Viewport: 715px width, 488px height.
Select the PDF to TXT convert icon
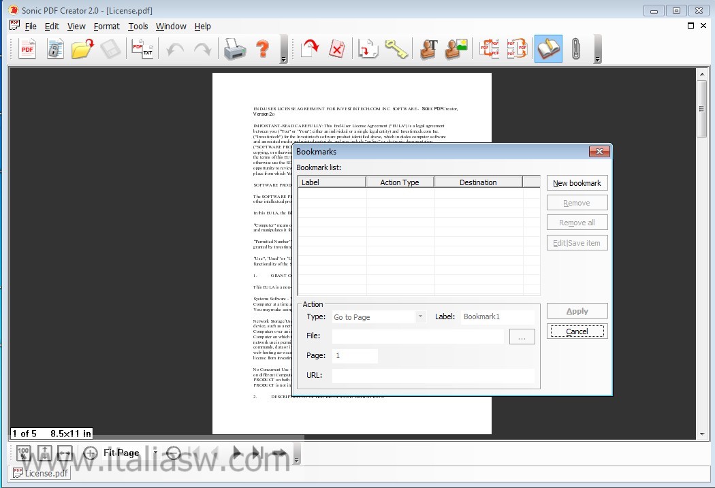(x=142, y=49)
